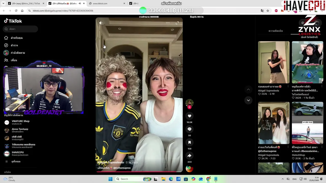Share the video using the arrow icon
Image resolution: width=326 pixels, height=183 pixels.
pyautogui.click(x=189, y=156)
